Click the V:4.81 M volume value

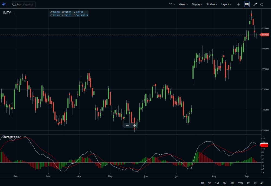tap(78, 12)
